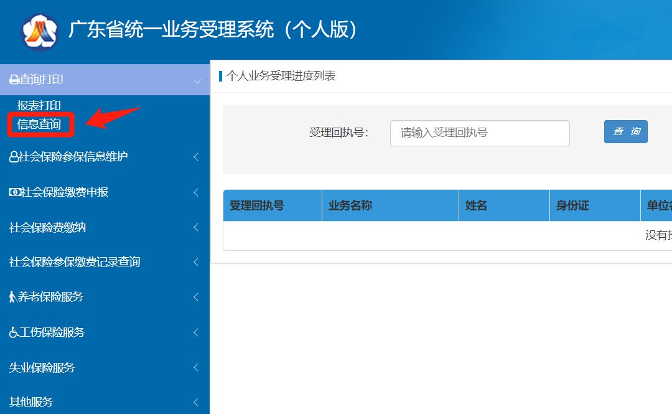Open the 信息查询 submenu item
This screenshot has width=672, height=414.
click(39, 125)
